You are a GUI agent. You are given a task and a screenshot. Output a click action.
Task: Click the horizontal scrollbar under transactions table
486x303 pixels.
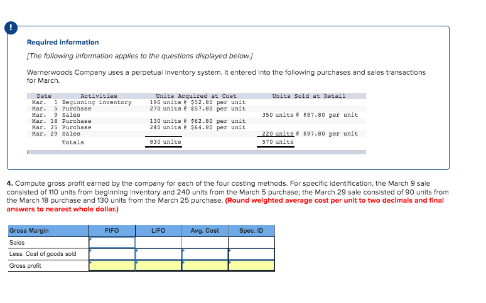coord(197,152)
